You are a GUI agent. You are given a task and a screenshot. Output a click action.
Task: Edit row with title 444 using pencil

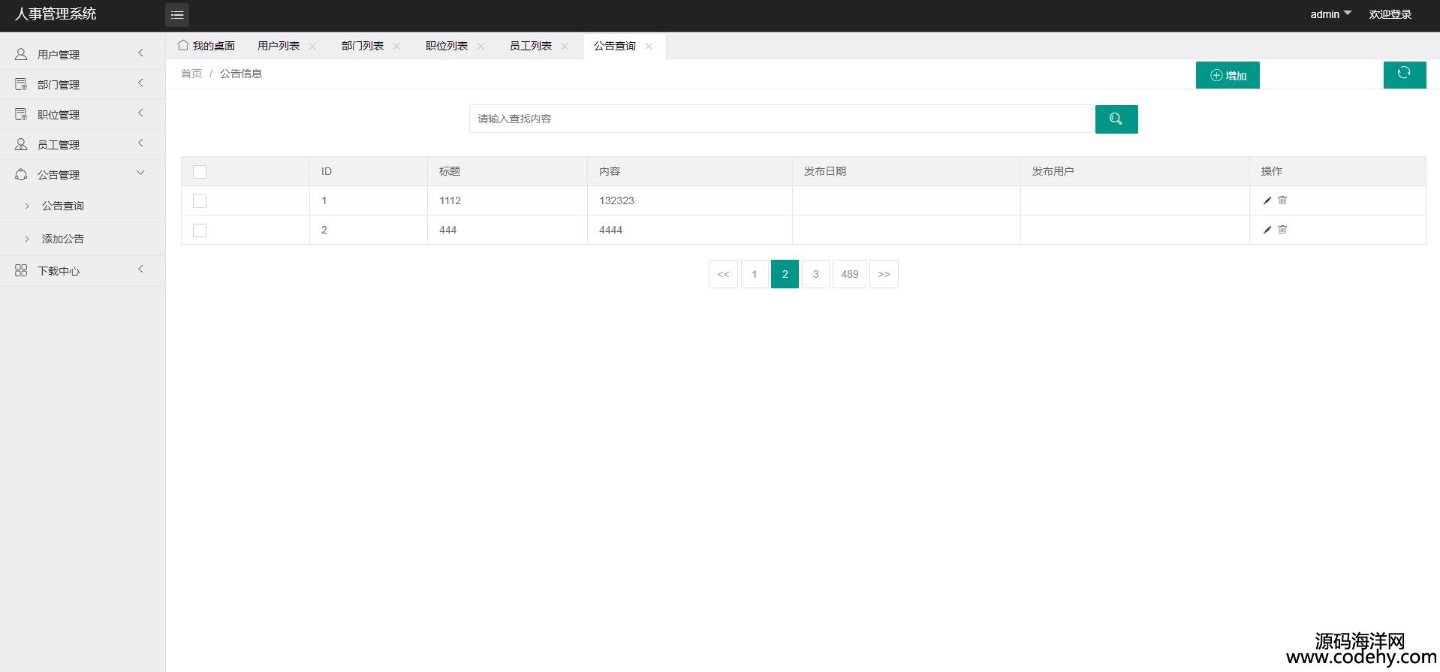[x=1267, y=230]
